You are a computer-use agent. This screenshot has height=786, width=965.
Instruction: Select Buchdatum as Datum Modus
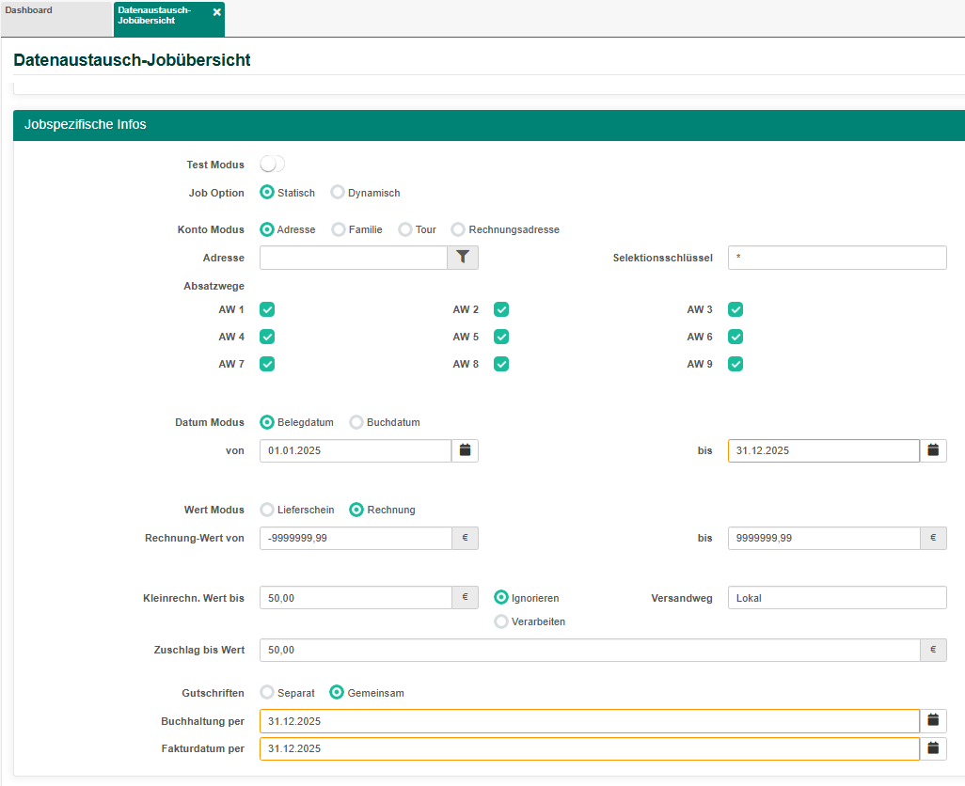pos(356,422)
